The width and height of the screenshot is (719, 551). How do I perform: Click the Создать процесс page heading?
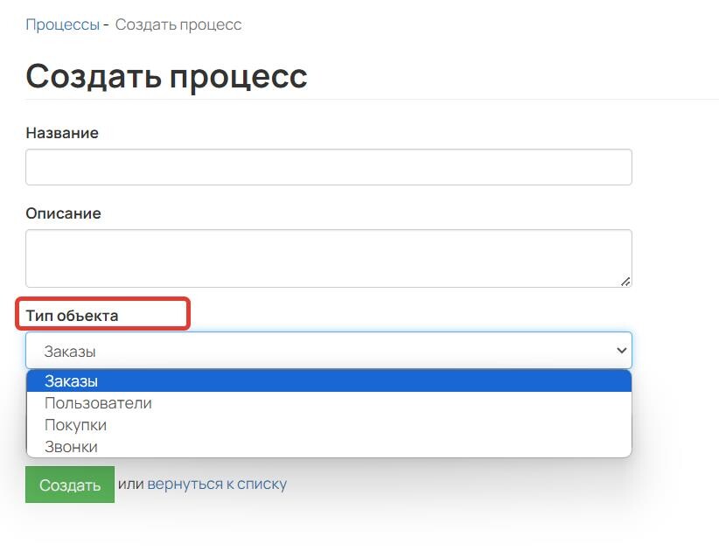(x=166, y=76)
